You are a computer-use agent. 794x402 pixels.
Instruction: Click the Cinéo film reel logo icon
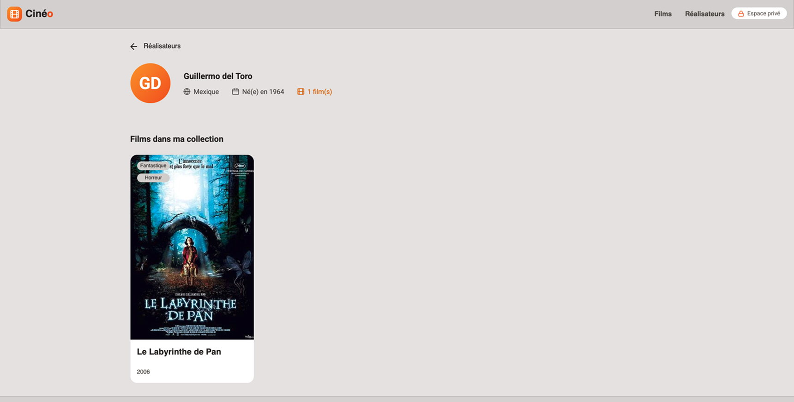[x=14, y=14]
